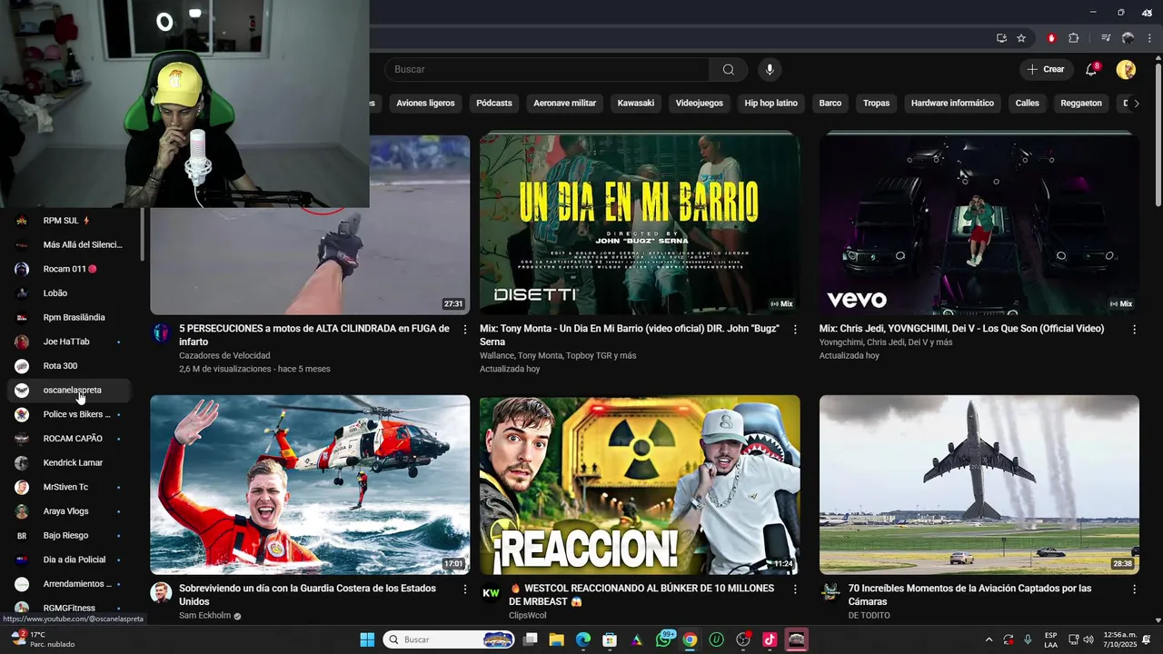
Task: Activate voice search microphone icon
Action: 770,70
